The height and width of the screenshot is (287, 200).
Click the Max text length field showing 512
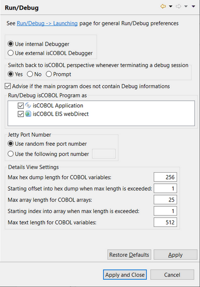click(x=165, y=222)
